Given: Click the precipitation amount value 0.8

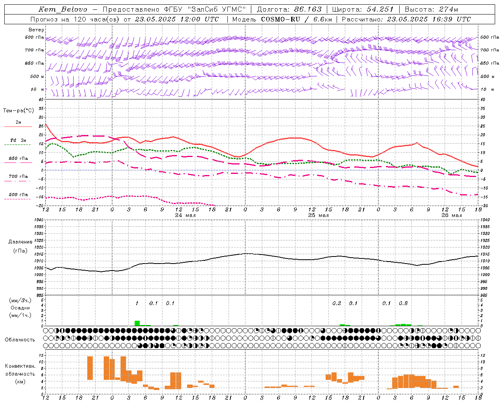Looking at the screenshot, I should 403,303.
